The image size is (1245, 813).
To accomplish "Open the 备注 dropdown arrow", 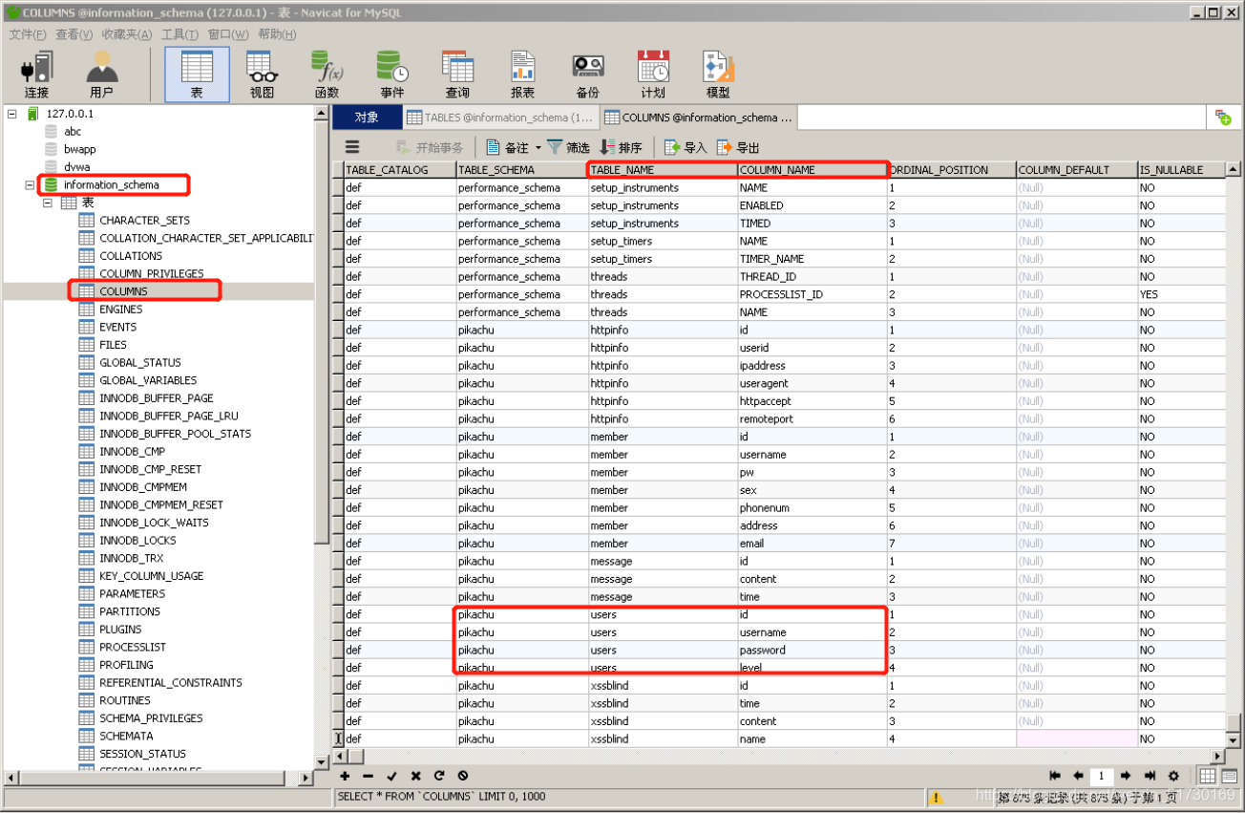I will 538,147.
